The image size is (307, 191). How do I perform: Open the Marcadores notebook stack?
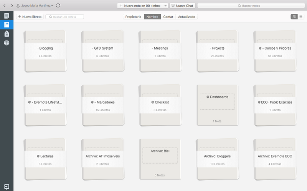point(103,105)
